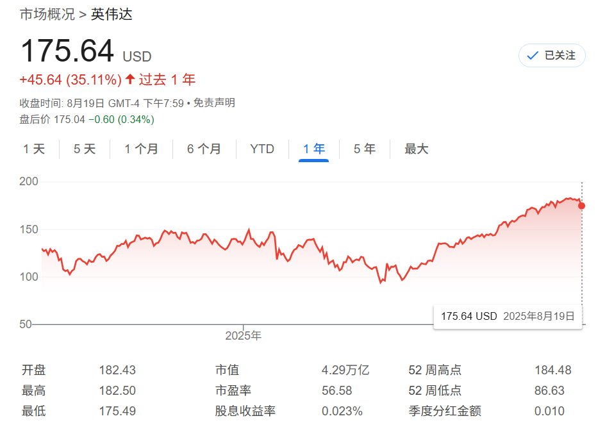The image size is (605, 432).
Task: Toggle the 已关注 follow button
Action: point(552,56)
